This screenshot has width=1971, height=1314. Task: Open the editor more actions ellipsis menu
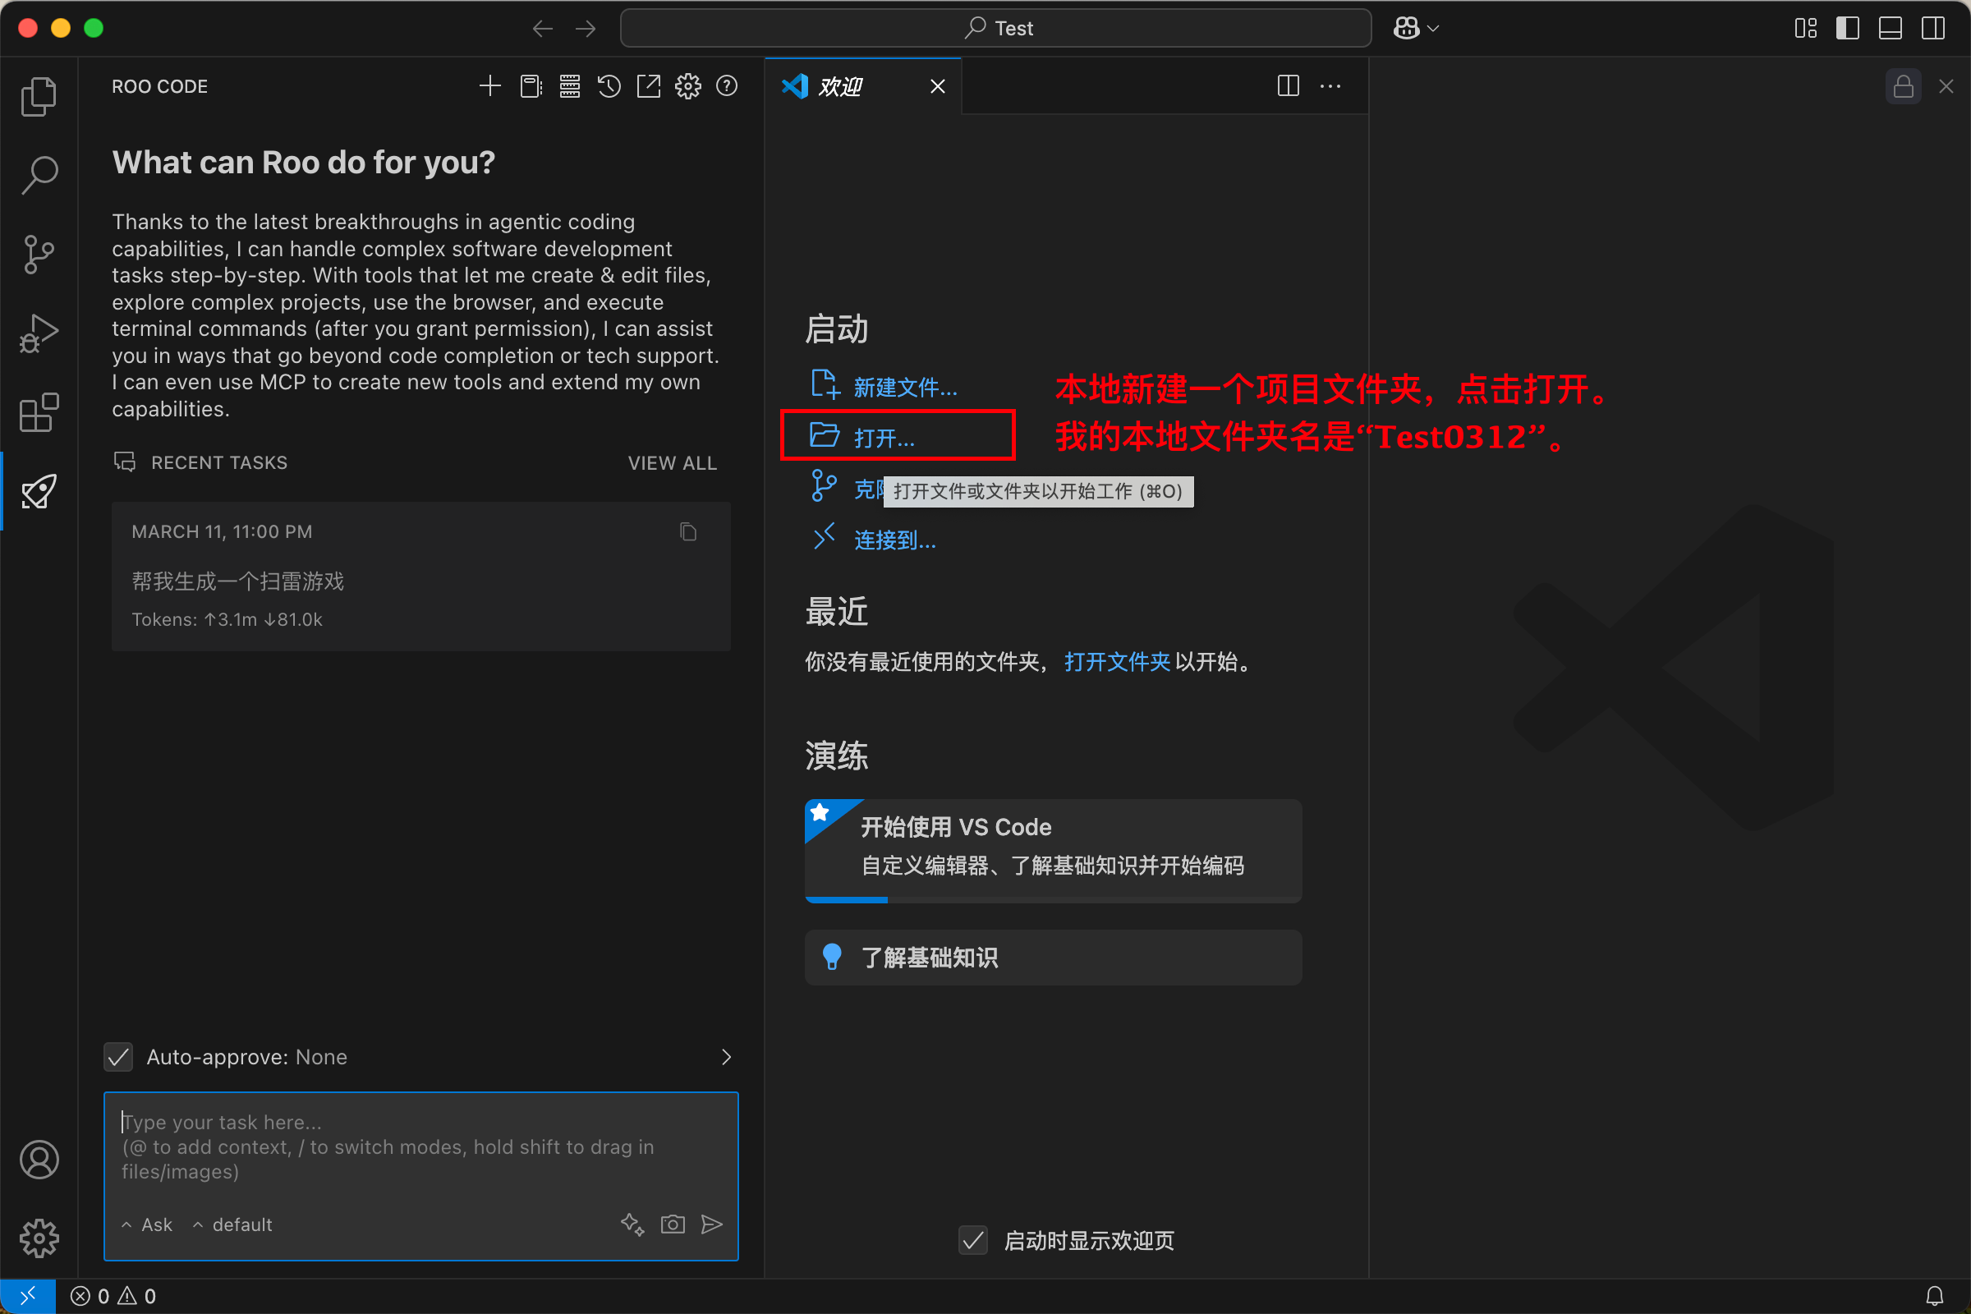coord(1330,86)
